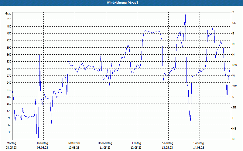This screenshot has width=243, height=151.
Task: Click the 240 axis value
Action: (9, 83)
